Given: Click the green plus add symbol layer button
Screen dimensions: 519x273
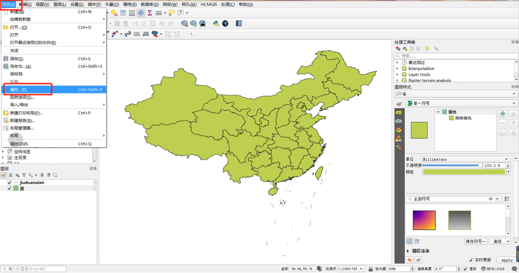Looking at the screenshot, I should coord(503,113).
